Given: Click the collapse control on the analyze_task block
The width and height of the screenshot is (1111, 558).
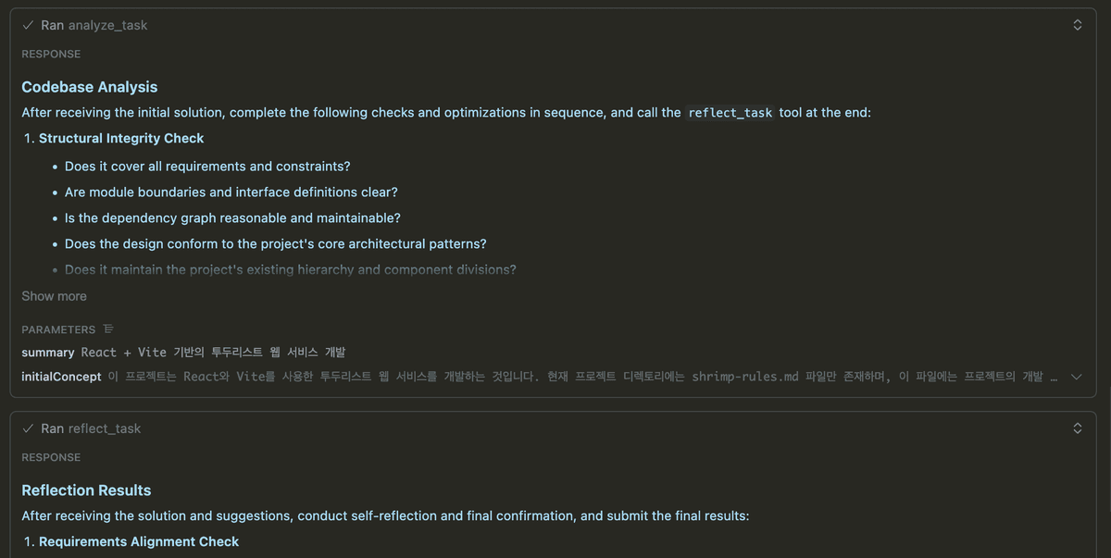Looking at the screenshot, I should [x=1077, y=25].
